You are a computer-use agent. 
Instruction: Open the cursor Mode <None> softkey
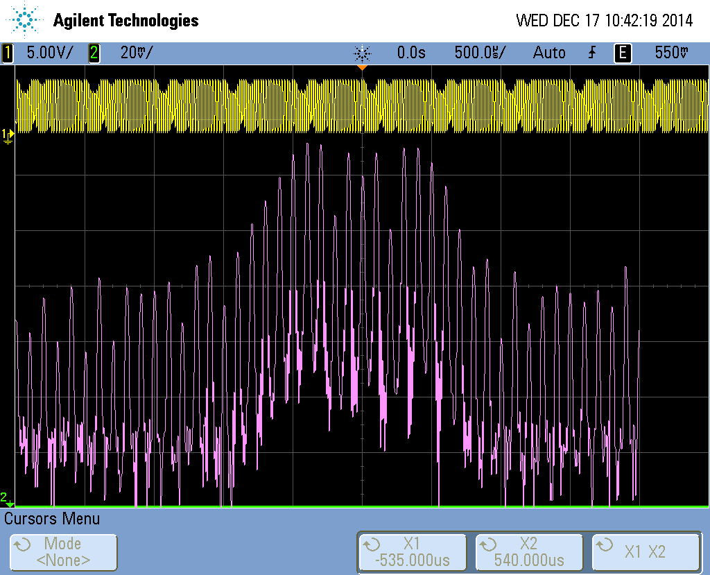click(63, 552)
